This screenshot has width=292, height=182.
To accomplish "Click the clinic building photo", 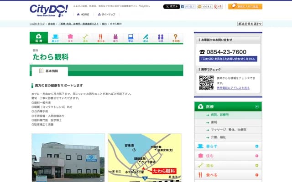I will point(68,158).
